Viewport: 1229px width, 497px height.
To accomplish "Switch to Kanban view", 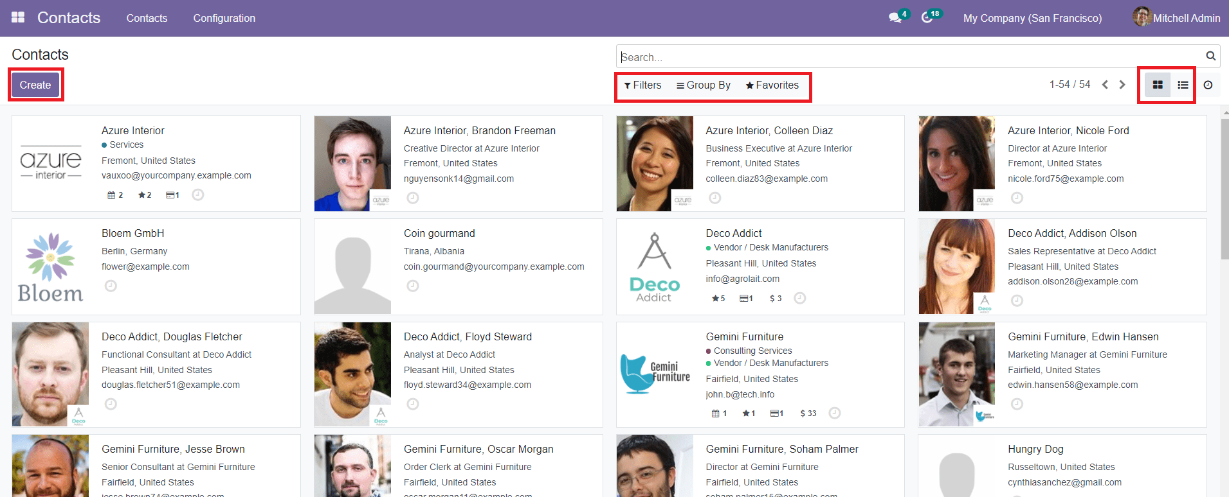I will pos(1157,85).
